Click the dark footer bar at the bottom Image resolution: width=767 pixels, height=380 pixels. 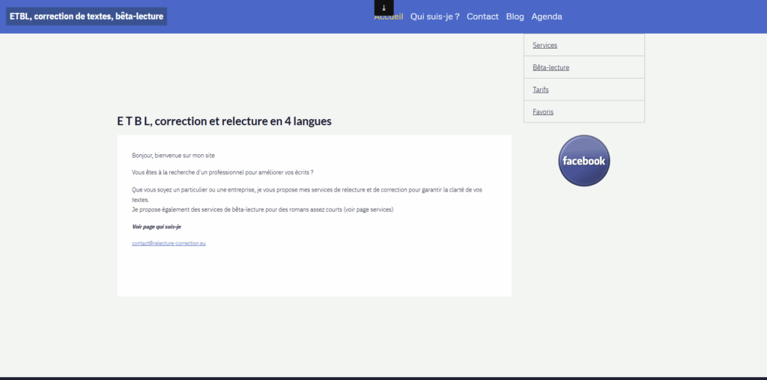[x=383, y=378]
